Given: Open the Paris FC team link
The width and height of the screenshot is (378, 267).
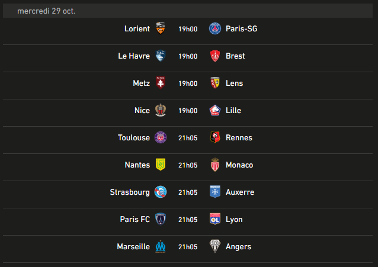Looking at the screenshot, I should (x=135, y=220).
